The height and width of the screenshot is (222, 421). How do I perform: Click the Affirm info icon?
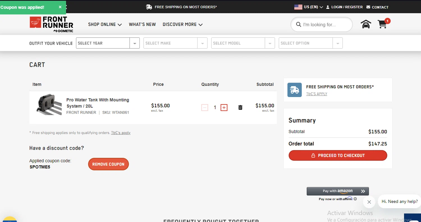[x=355, y=199]
